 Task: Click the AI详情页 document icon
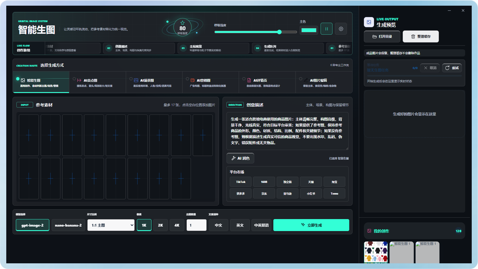(x=249, y=80)
